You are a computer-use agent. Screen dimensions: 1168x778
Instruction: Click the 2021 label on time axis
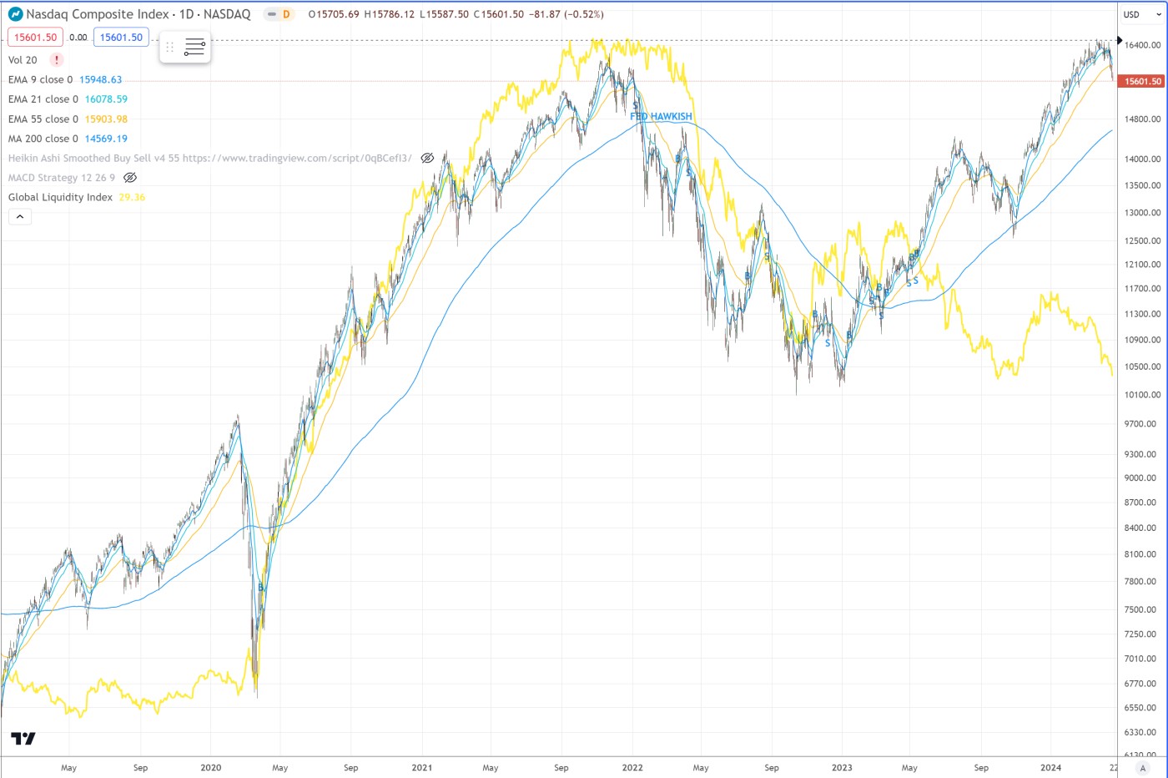coord(422,768)
